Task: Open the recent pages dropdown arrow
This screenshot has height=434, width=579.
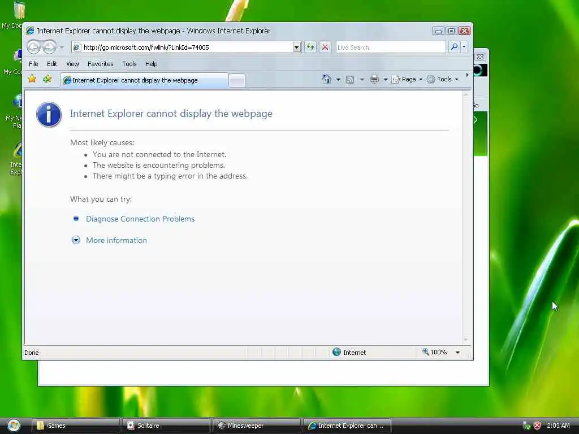Action: 62,47
